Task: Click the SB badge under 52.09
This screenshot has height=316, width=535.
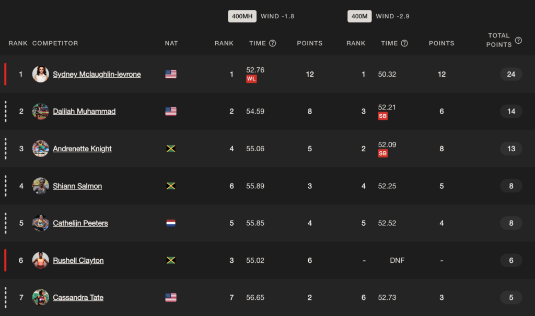Action: tap(383, 153)
